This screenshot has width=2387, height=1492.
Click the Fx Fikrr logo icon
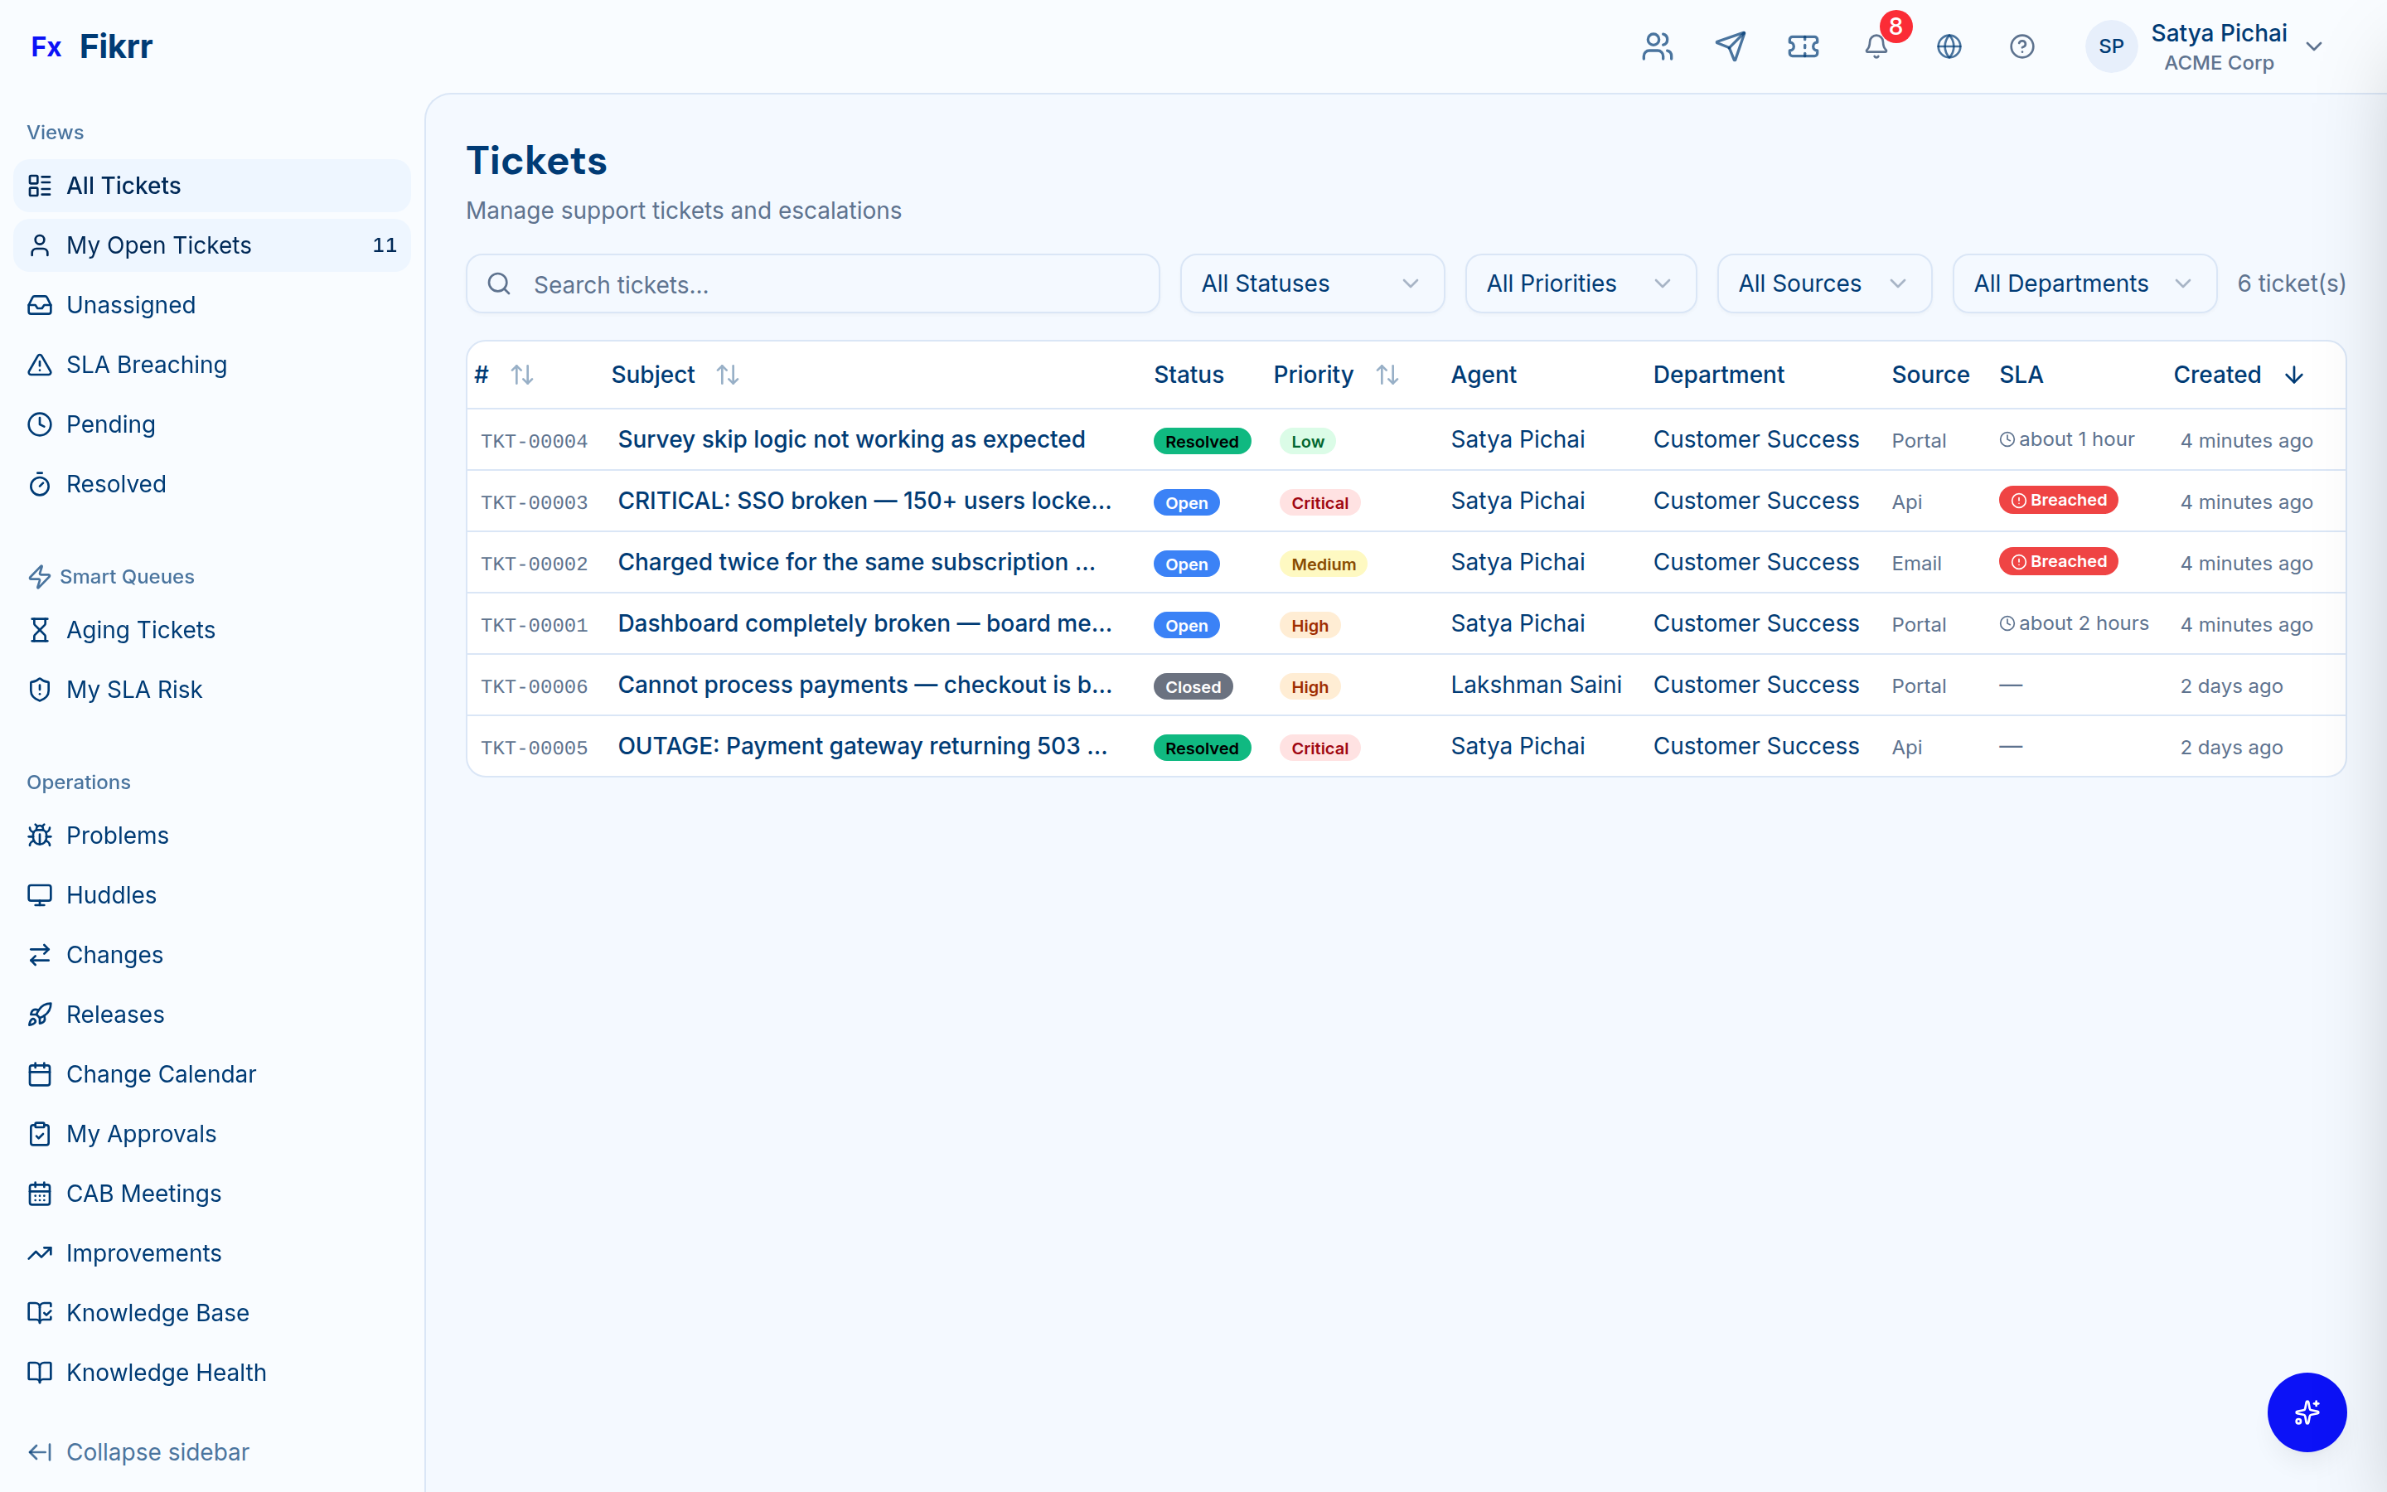(x=46, y=46)
